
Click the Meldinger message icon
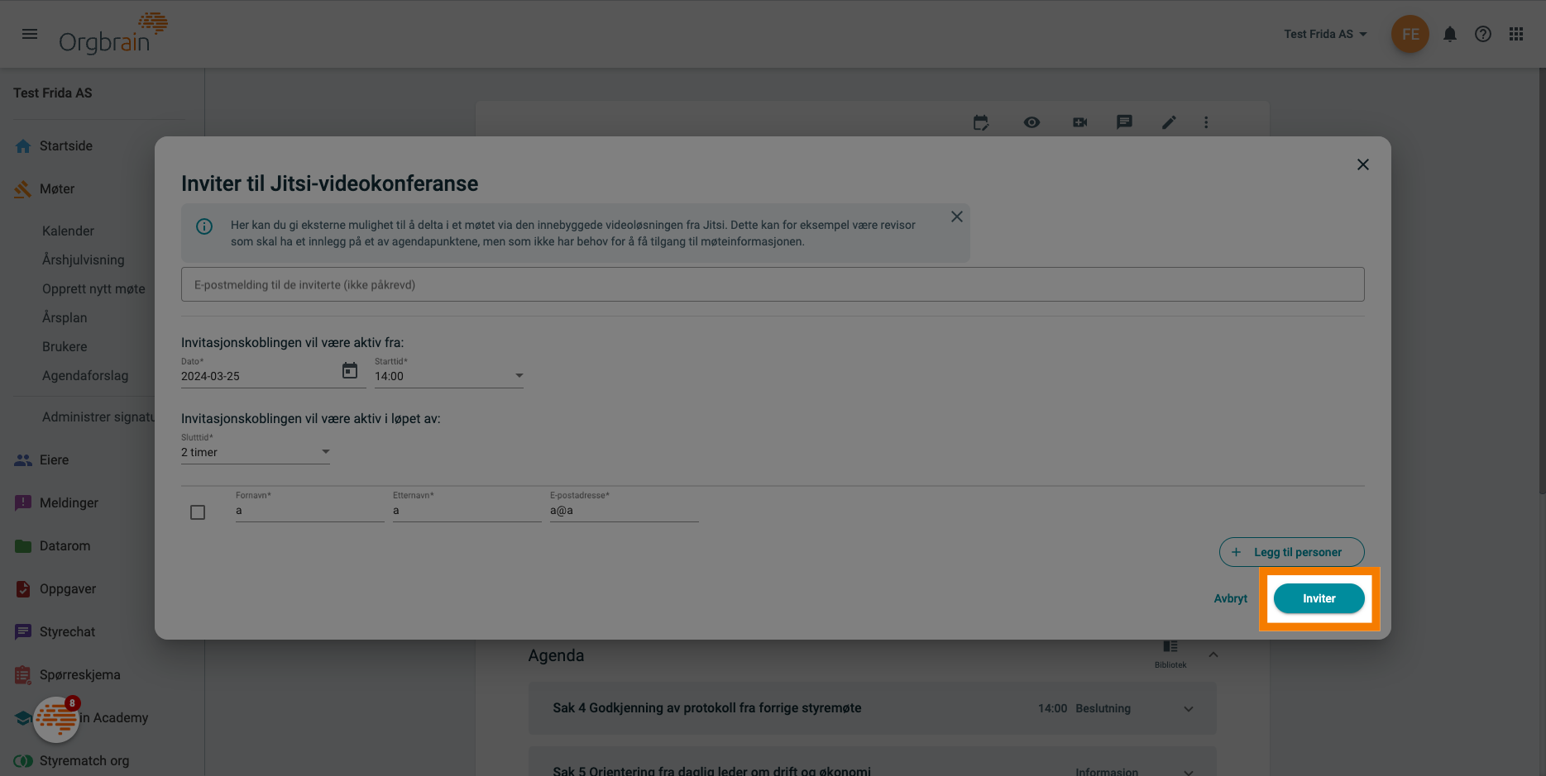pos(23,503)
